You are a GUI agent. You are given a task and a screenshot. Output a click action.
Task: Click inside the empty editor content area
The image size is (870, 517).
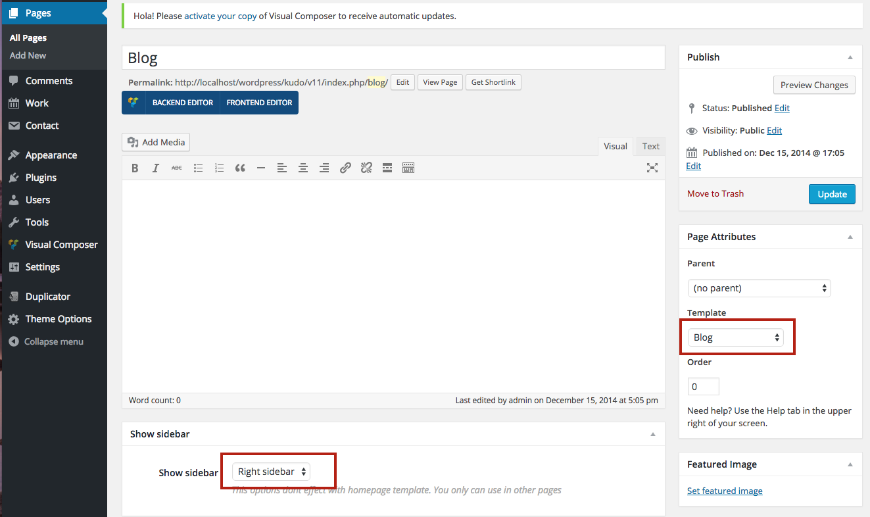pos(393,286)
